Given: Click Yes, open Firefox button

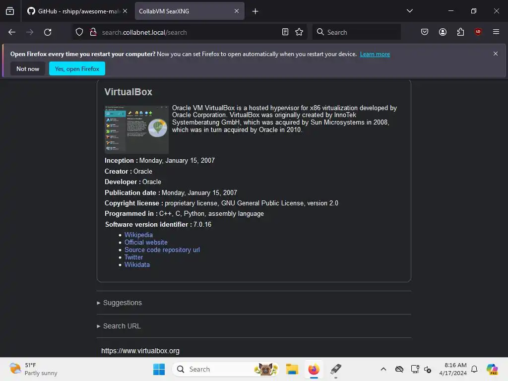Looking at the screenshot, I should click(77, 68).
